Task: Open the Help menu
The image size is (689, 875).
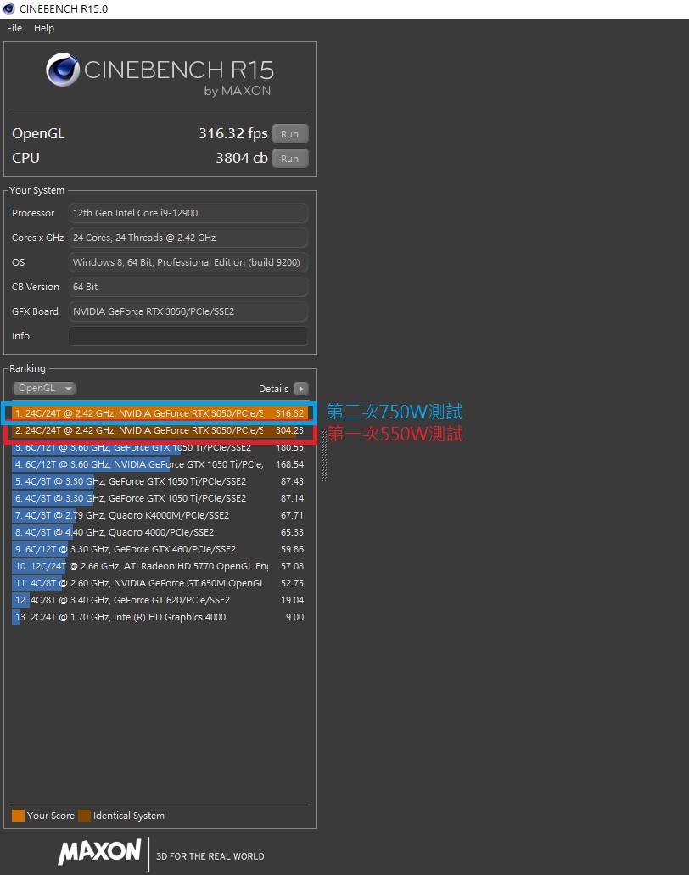Action: point(44,28)
